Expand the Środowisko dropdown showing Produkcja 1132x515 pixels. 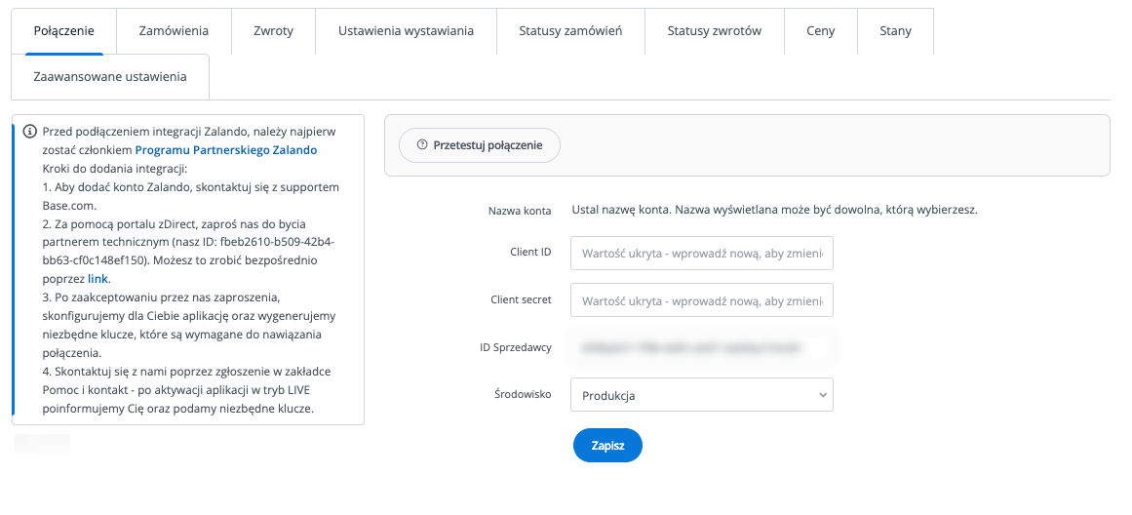click(x=701, y=395)
